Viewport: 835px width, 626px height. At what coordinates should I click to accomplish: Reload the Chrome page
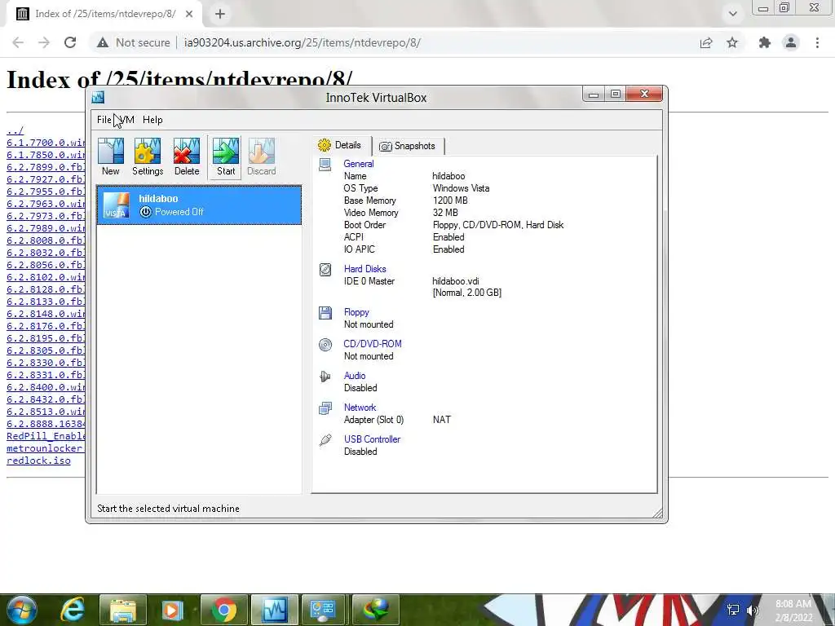pyautogui.click(x=70, y=42)
